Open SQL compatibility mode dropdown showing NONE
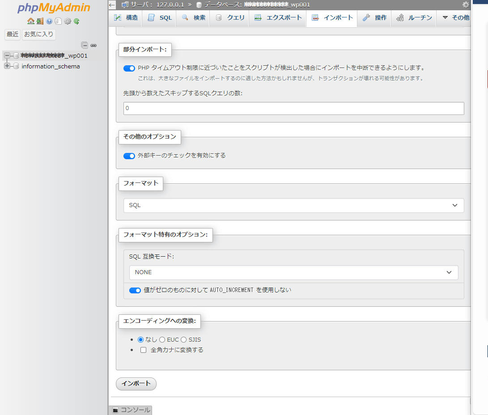Viewport: 488px width, 415px height. [293, 272]
